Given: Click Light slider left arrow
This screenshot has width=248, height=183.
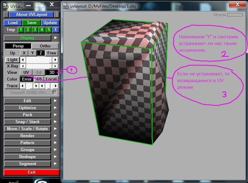Looking at the screenshot, I should click(23, 60).
